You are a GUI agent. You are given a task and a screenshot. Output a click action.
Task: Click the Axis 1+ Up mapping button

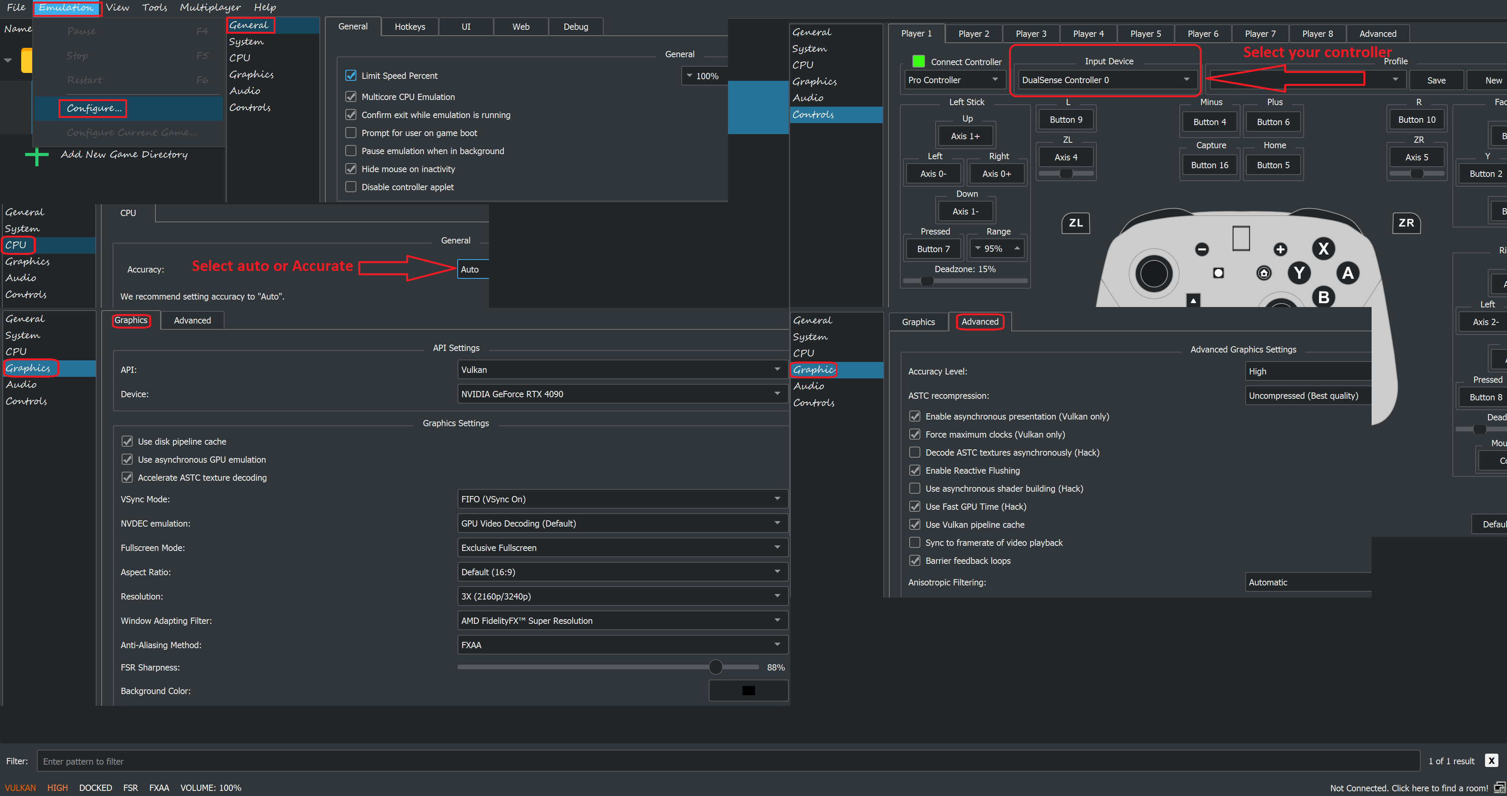(x=965, y=136)
